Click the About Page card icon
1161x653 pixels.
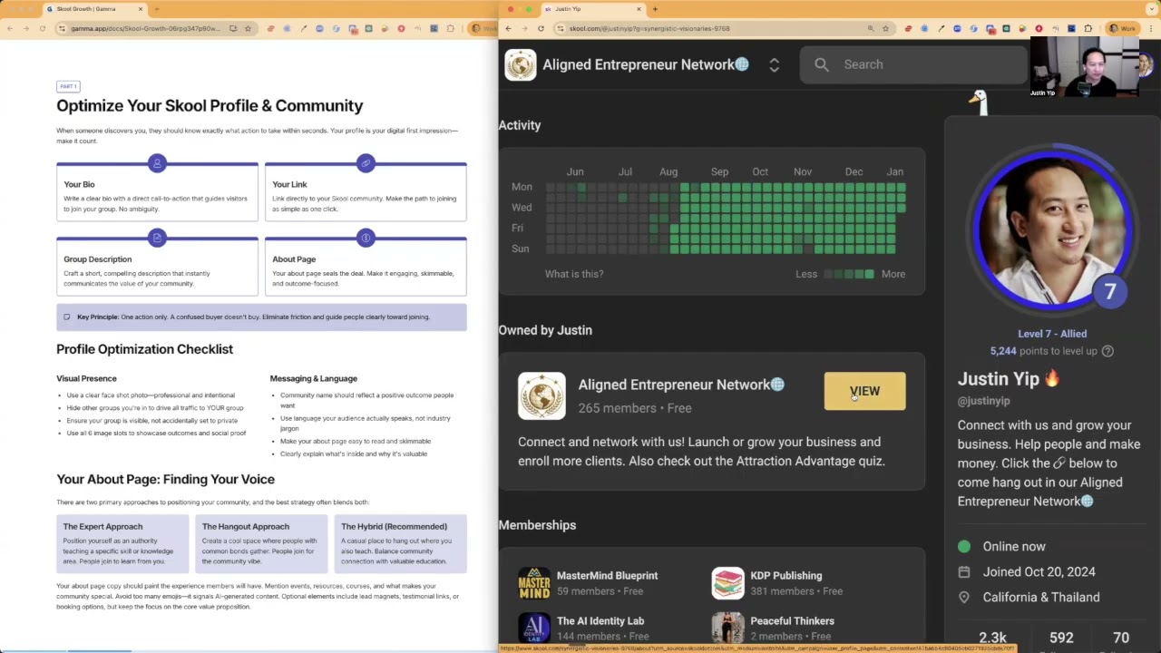tap(366, 238)
